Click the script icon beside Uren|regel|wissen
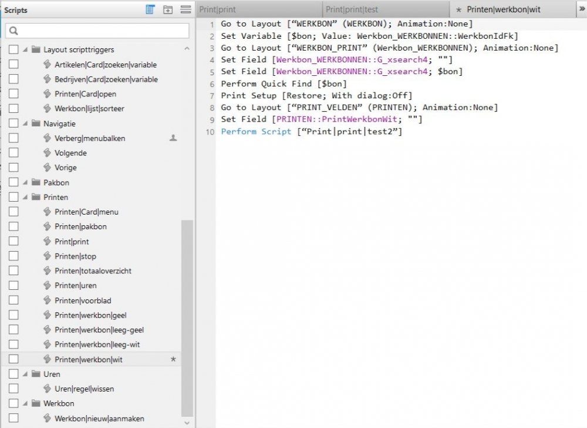Image resolution: width=587 pixels, height=428 pixels. (x=48, y=389)
